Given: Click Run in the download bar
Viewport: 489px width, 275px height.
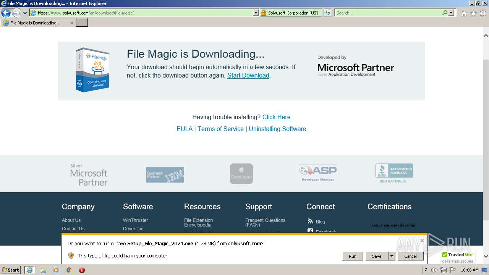Looking at the screenshot, I should (353, 256).
